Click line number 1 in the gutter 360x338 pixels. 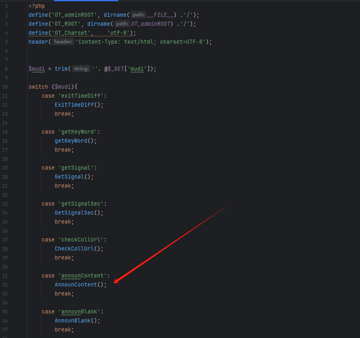pyautogui.click(x=6, y=6)
